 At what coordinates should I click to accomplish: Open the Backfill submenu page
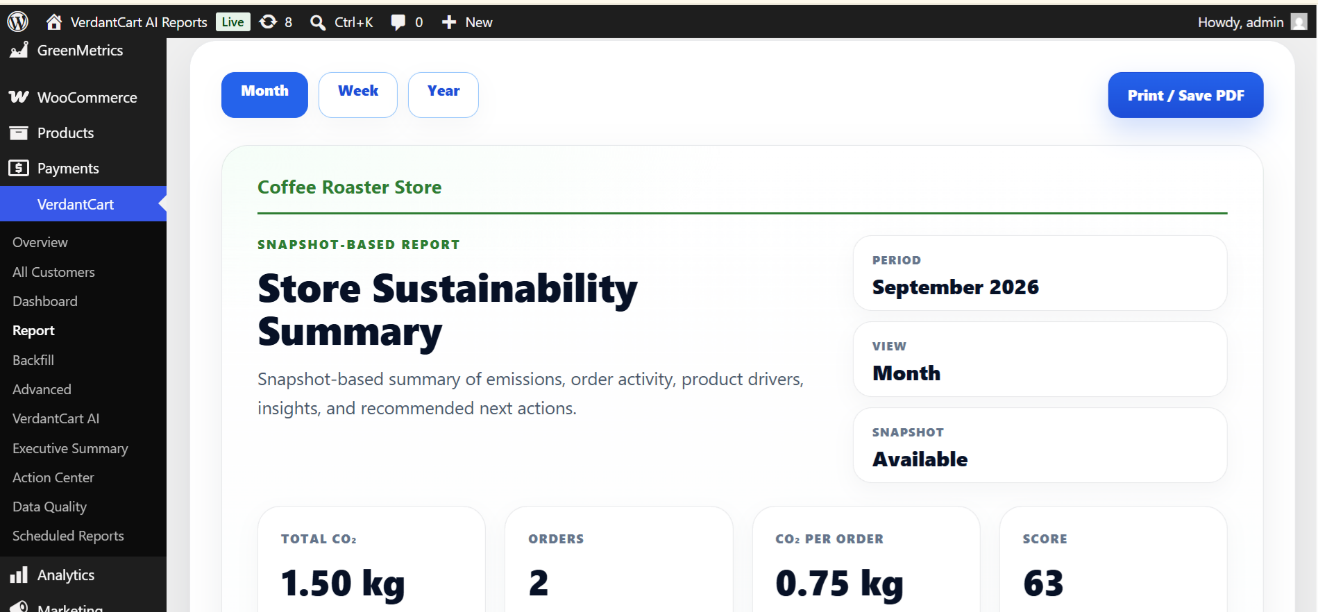[x=33, y=360]
